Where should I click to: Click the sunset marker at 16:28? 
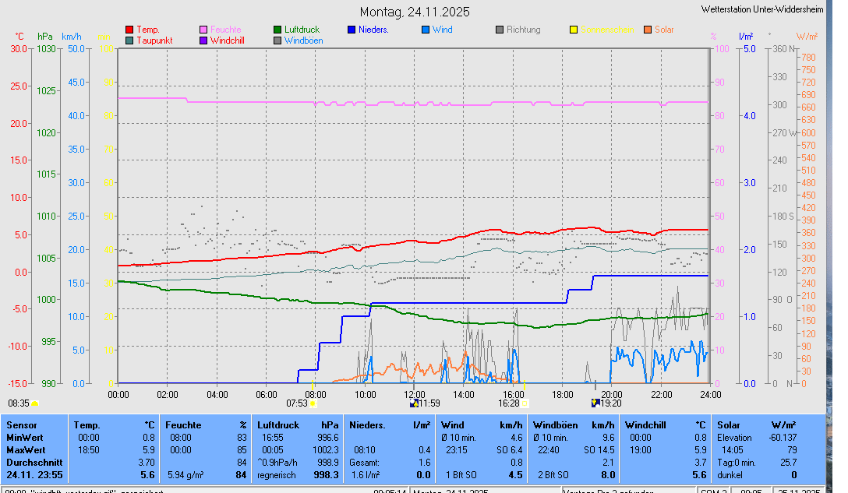(525, 403)
